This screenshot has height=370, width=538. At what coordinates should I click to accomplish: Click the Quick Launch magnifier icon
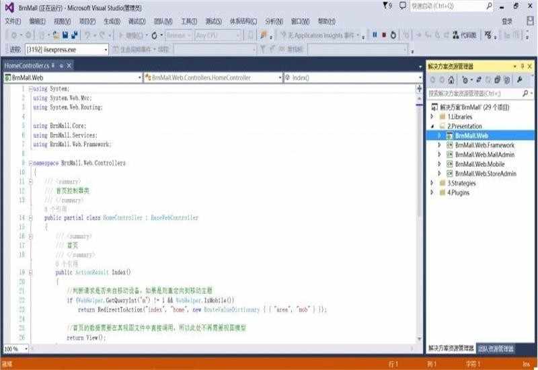(489, 6)
